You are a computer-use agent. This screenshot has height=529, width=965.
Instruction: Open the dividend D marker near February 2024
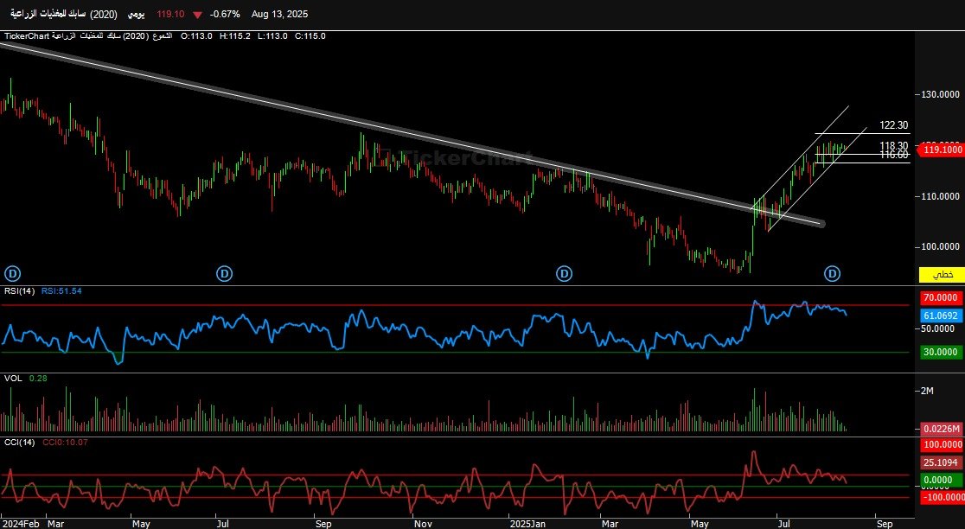coord(12,274)
